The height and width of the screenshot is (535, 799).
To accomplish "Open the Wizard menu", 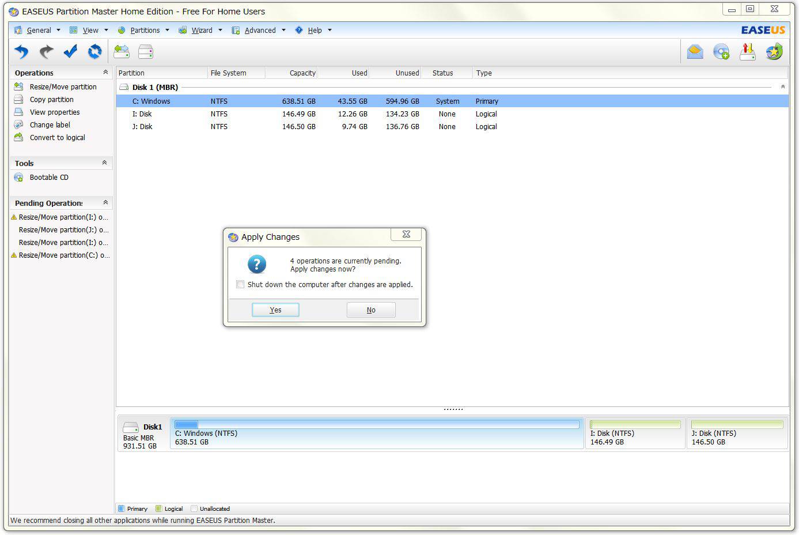I will 200,30.
